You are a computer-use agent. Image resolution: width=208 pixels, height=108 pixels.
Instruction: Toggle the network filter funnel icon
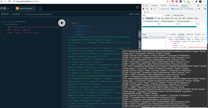152,9
